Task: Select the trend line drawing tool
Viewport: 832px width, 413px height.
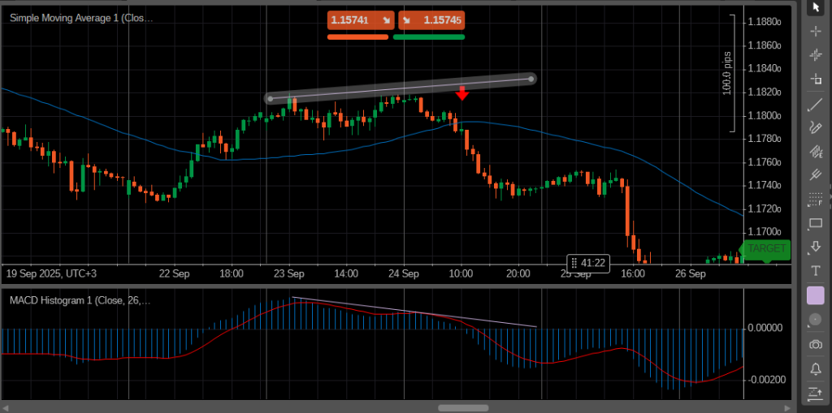Action: pyautogui.click(x=816, y=105)
